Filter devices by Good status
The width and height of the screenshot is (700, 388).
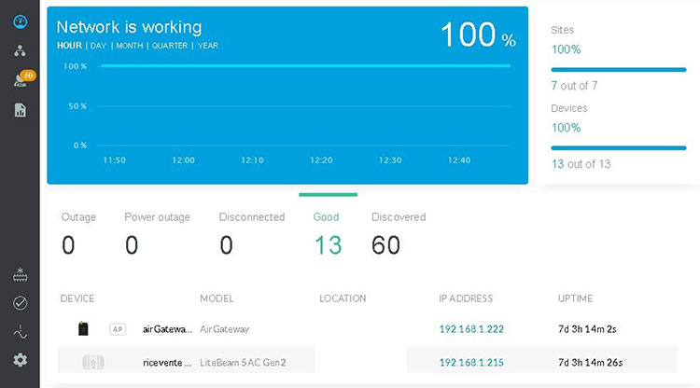[x=328, y=235]
